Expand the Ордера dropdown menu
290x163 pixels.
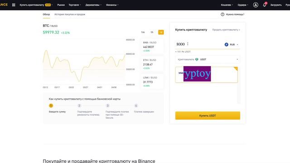pos(243,5)
